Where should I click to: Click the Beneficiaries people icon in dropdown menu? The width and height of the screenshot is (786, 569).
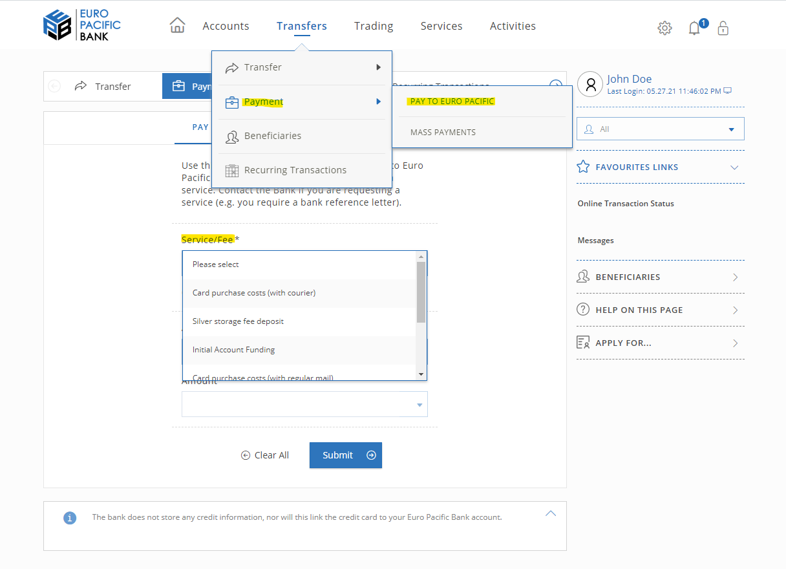tap(232, 136)
